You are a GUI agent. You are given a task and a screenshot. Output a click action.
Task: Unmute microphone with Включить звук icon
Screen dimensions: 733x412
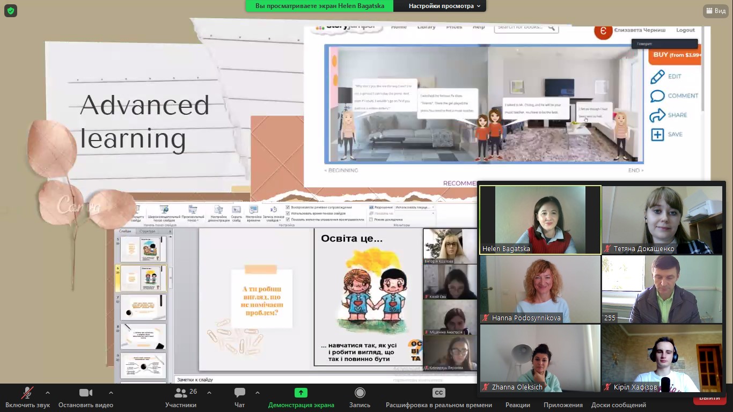[27, 393]
